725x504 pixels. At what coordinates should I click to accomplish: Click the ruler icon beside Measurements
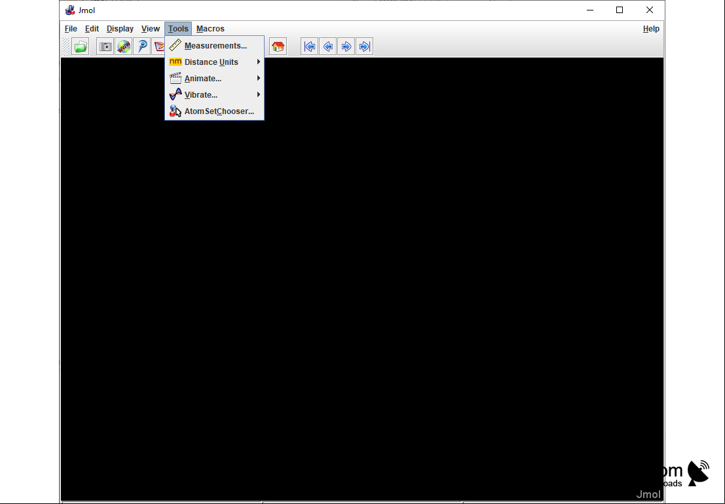point(176,45)
